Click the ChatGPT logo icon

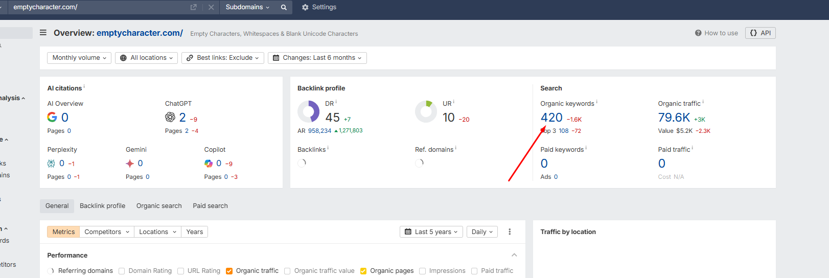[170, 117]
